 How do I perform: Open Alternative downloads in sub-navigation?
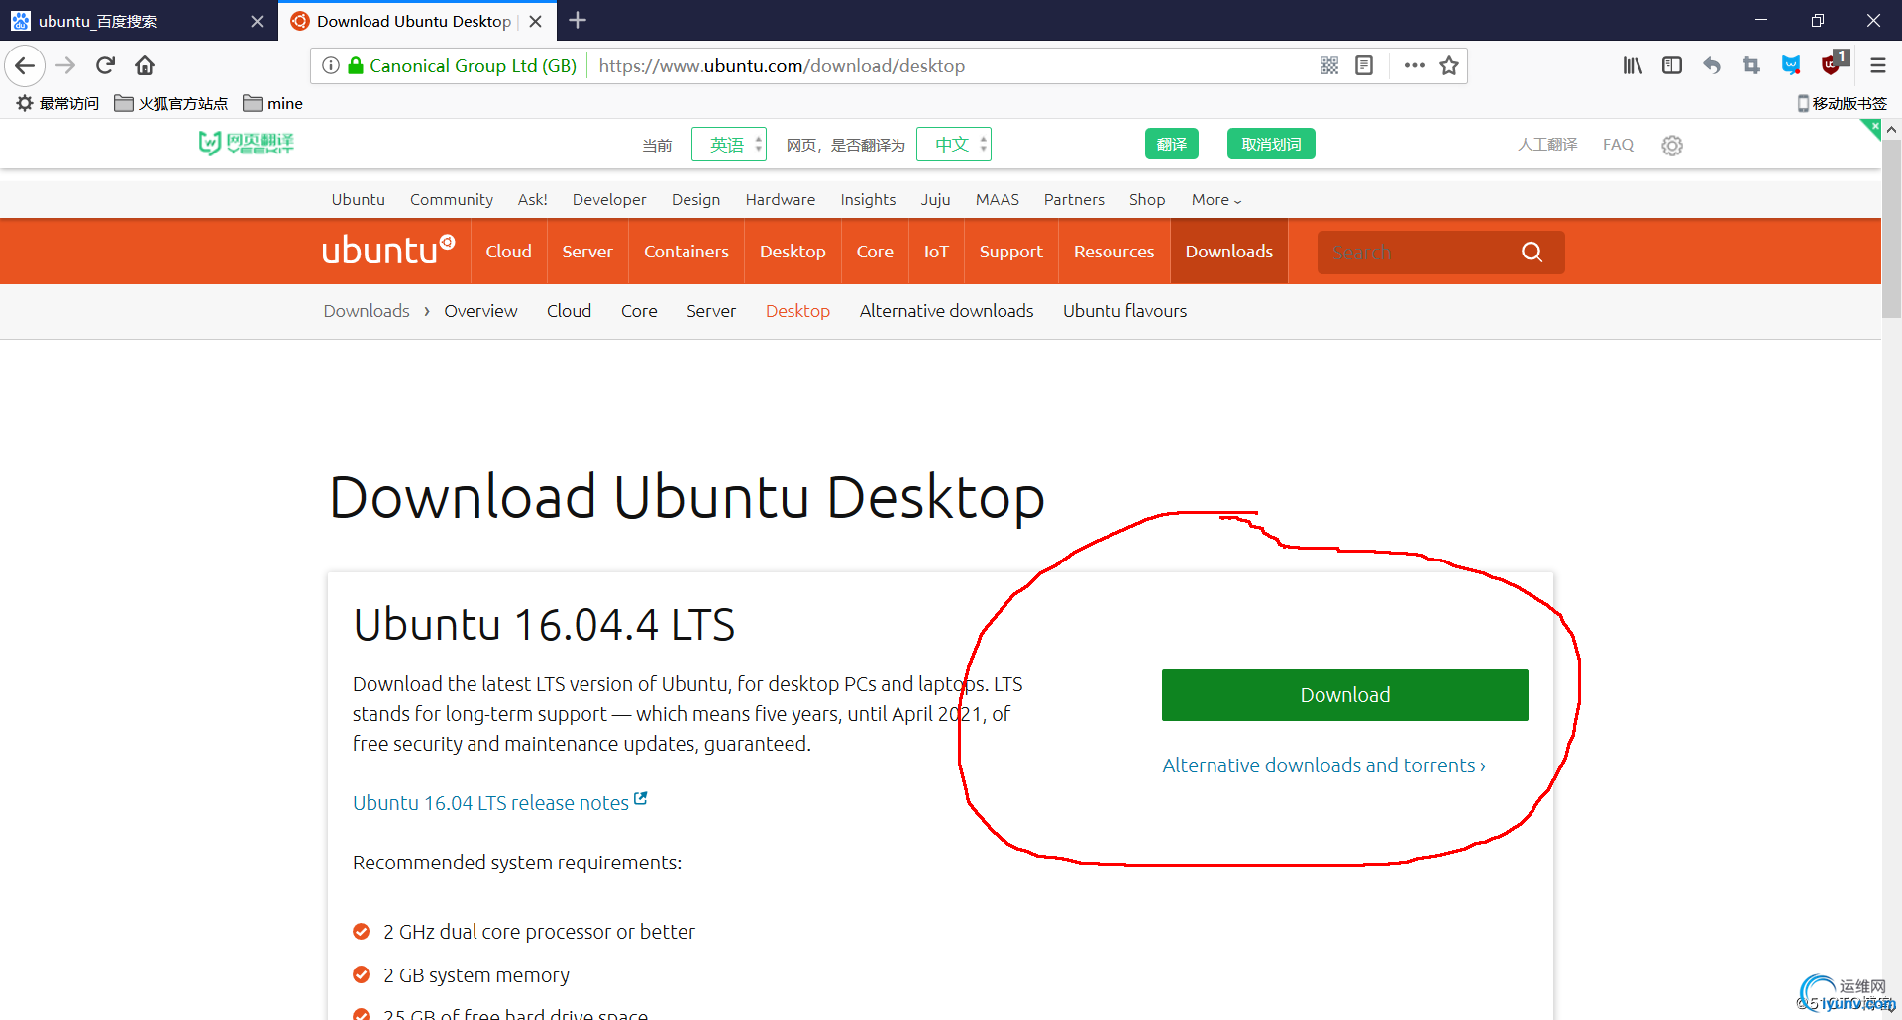click(946, 311)
